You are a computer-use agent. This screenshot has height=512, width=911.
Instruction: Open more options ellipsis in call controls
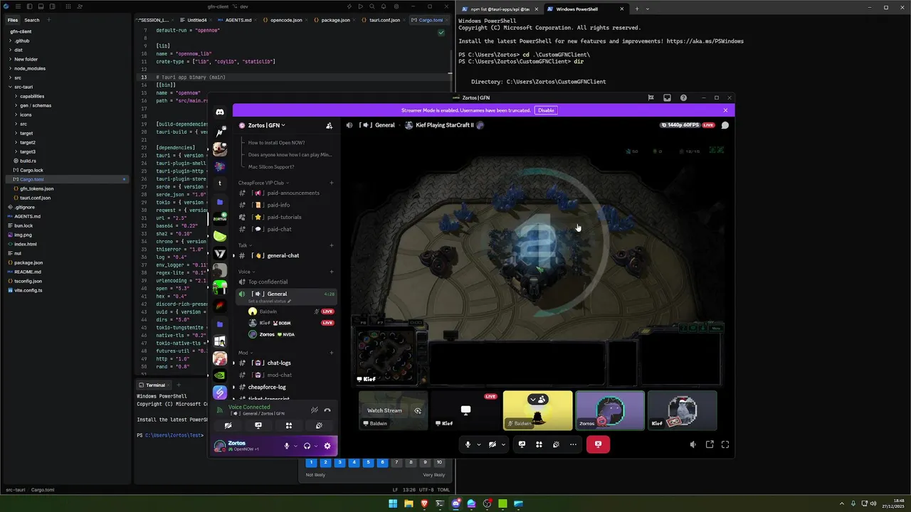coord(573,444)
